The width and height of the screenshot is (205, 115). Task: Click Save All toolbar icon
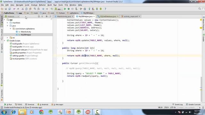point(6,9)
